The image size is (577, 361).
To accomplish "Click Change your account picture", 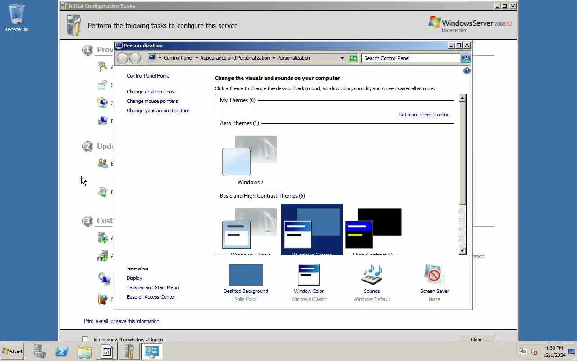I will (x=158, y=111).
